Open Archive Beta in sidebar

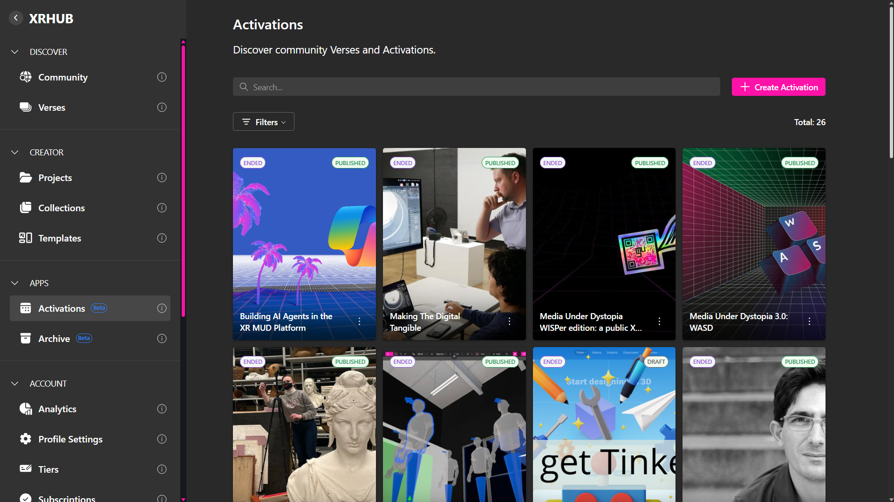[90, 338]
